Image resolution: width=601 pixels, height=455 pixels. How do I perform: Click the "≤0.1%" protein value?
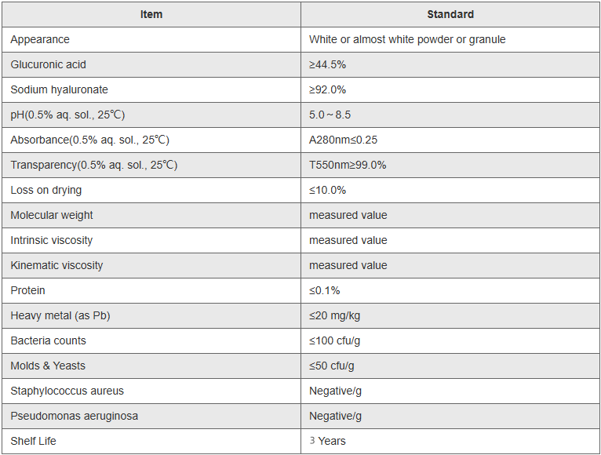[324, 290]
